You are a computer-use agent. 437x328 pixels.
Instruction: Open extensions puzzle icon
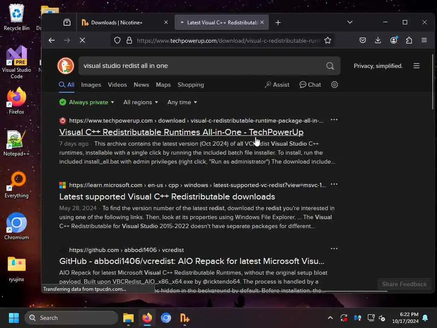tap(409, 41)
